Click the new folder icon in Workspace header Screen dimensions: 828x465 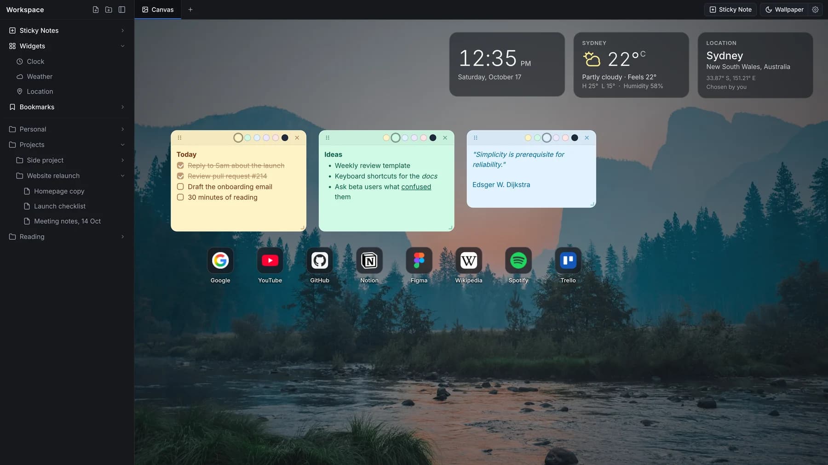109,10
